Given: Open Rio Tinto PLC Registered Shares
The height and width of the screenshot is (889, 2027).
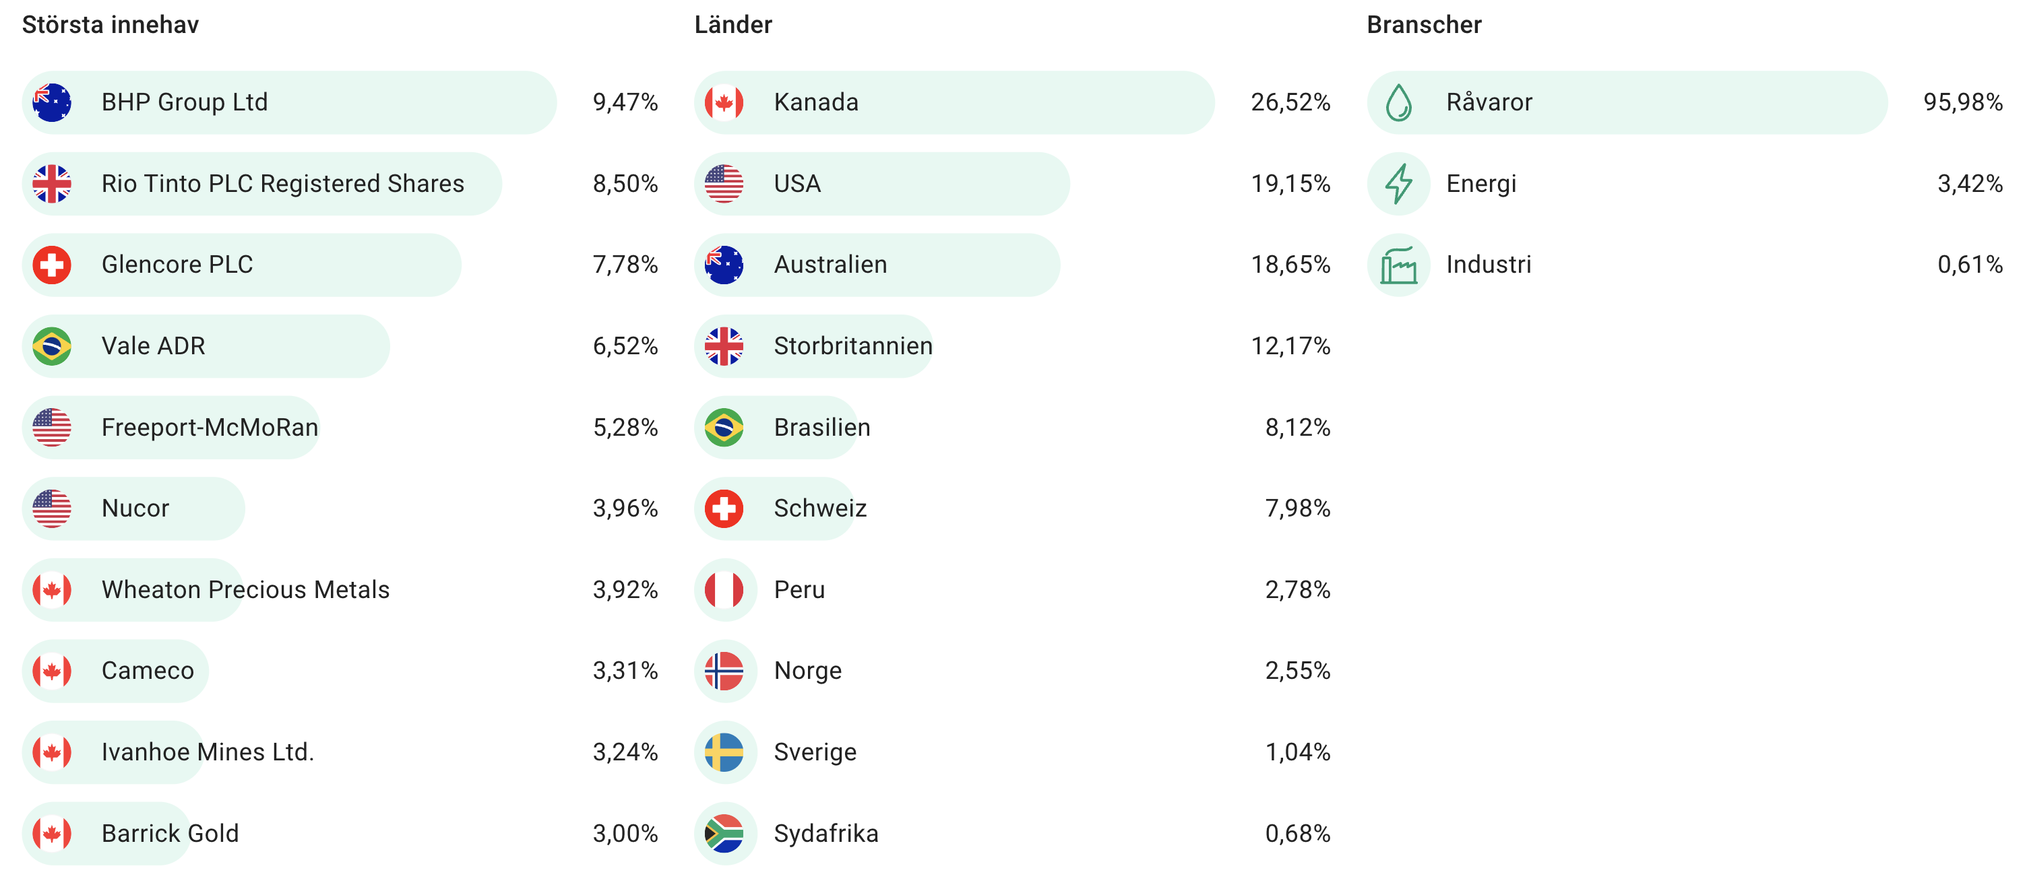Looking at the screenshot, I should click(x=282, y=183).
